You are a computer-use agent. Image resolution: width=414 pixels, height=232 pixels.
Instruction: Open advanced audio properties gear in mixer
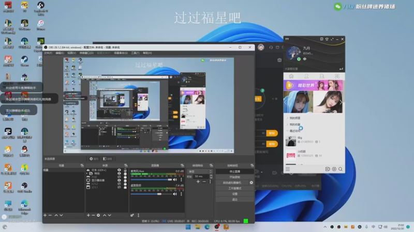[132, 215]
